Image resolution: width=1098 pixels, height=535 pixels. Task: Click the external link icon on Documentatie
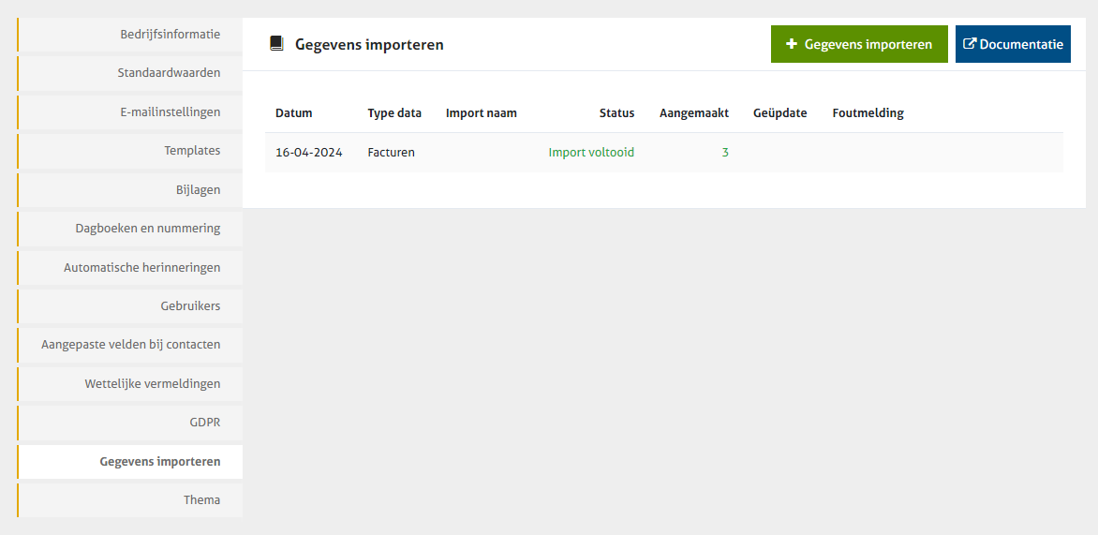click(x=970, y=44)
